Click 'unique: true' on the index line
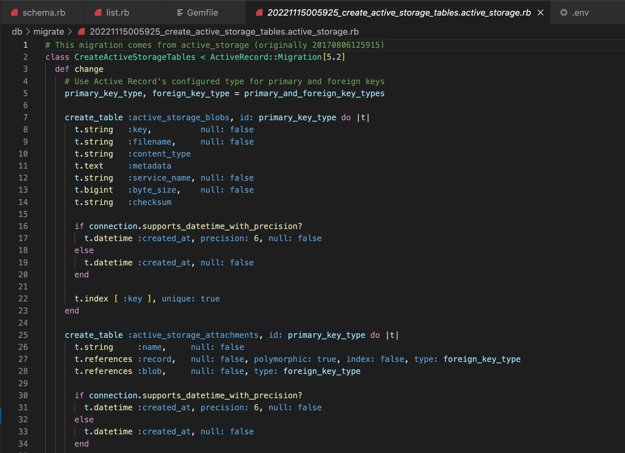The image size is (625, 453). pos(191,299)
